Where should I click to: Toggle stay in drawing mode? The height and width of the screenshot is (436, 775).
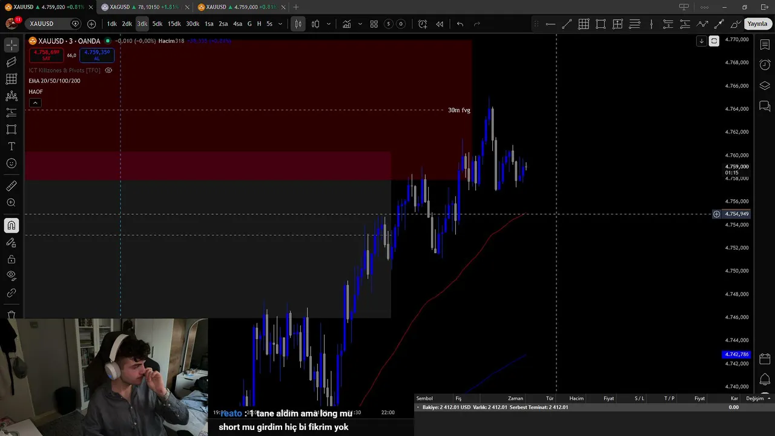pyautogui.click(x=12, y=242)
